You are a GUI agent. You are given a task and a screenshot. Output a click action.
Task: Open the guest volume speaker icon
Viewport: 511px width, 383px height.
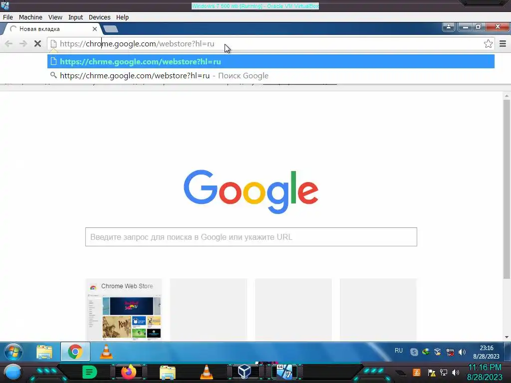coord(462,352)
